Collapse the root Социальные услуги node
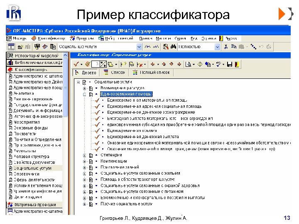 pyautogui.click(x=78, y=82)
